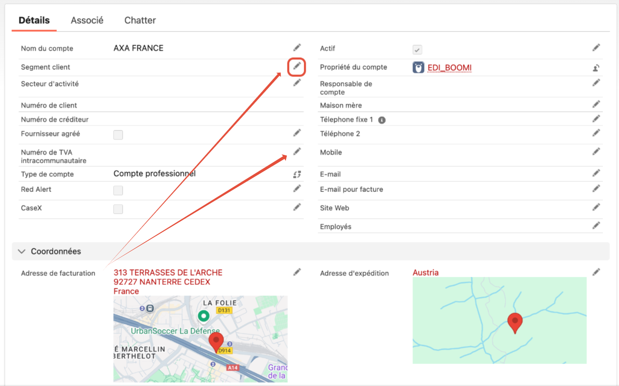
Task: Enable the Red Alert checkbox
Action: tap(118, 191)
